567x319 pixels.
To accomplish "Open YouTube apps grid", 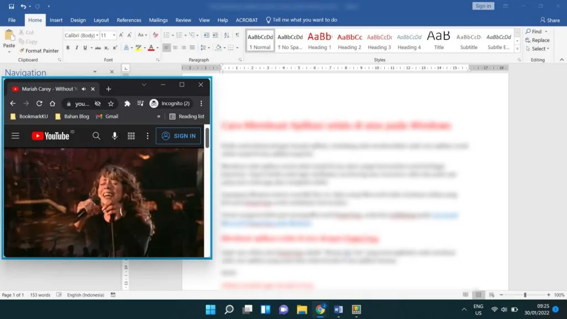I will tap(131, 136).
